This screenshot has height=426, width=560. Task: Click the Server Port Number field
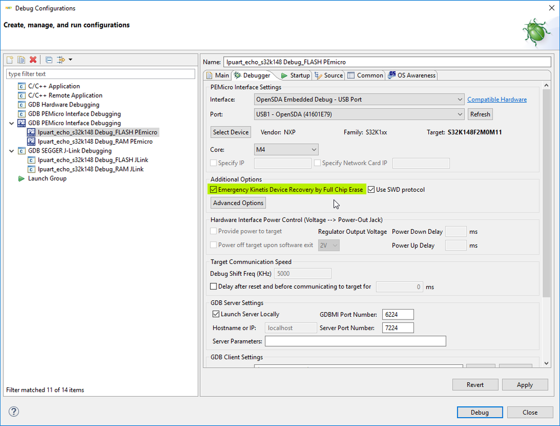click(398, 328)
